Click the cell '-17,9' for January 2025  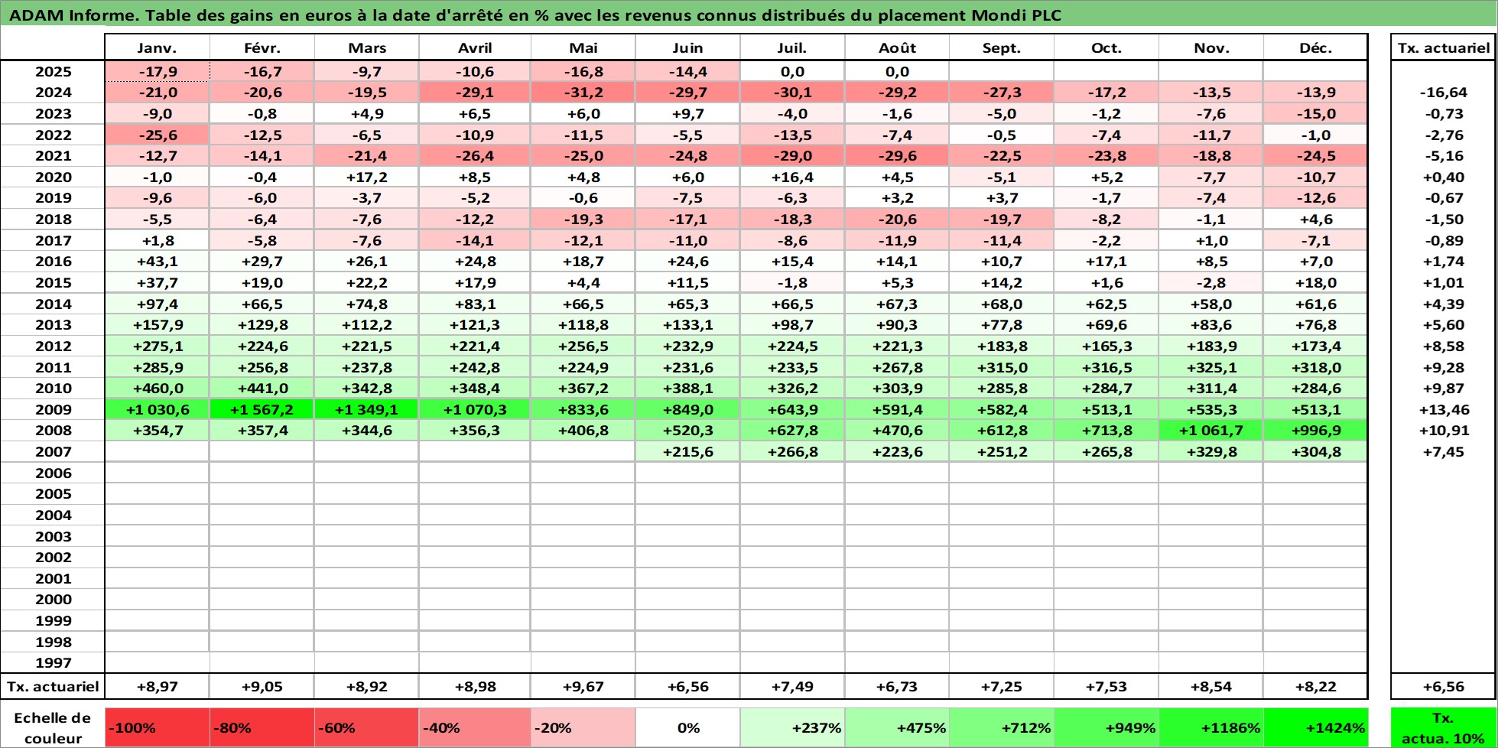157,71
